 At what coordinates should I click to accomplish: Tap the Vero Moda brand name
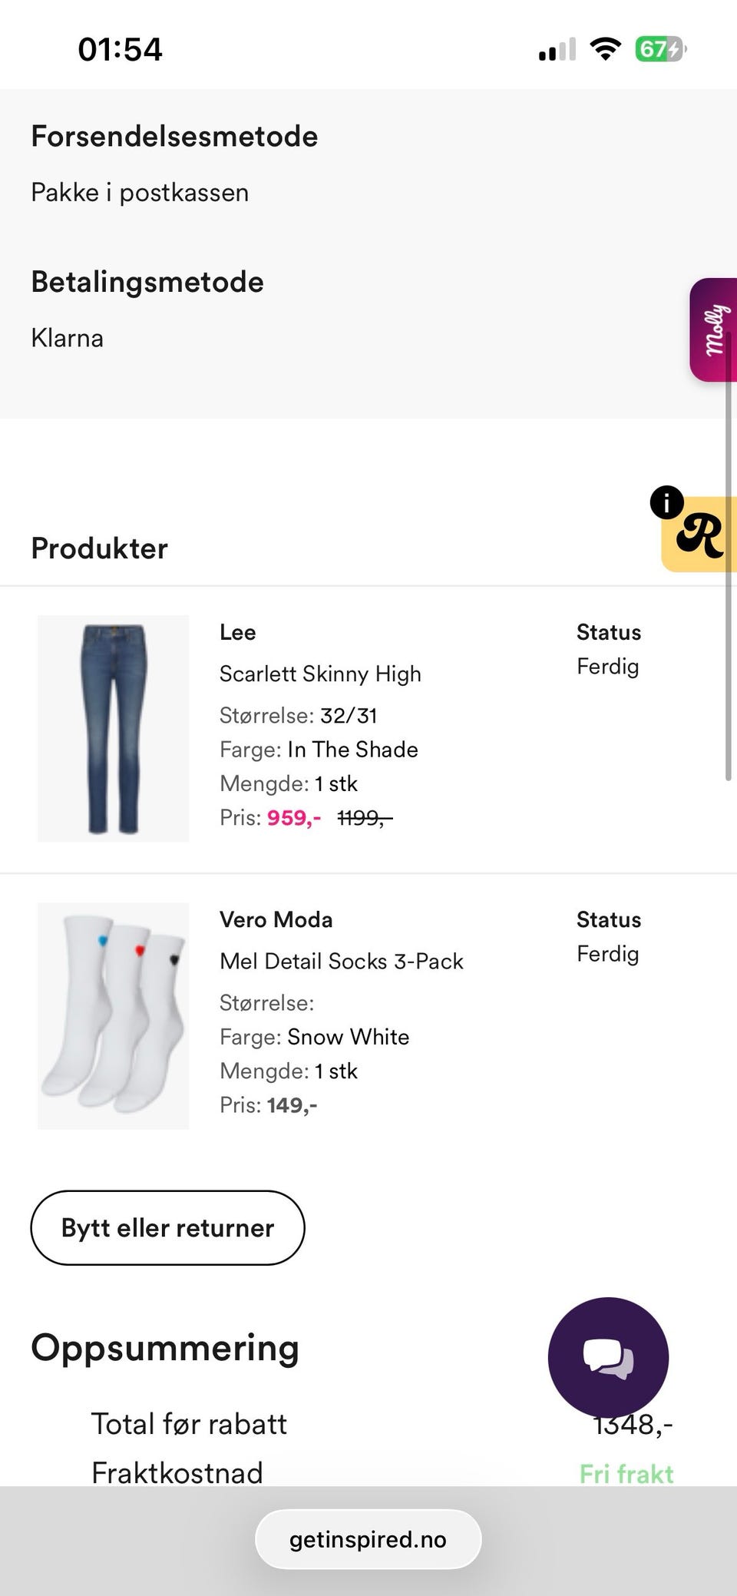(x=276, y=919)
